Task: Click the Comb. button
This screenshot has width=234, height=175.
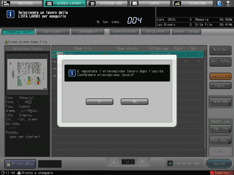Action: [x=220, y=151]
